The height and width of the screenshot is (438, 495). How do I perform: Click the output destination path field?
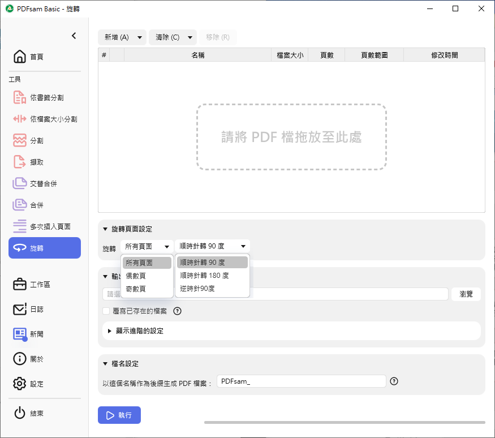coord(276,294)
